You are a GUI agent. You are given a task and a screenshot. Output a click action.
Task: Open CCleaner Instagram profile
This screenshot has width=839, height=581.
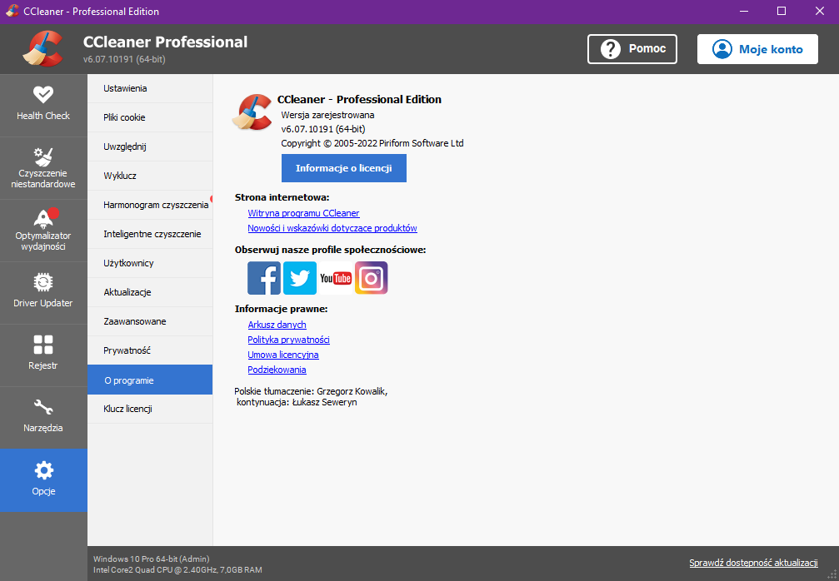point(372,278)
